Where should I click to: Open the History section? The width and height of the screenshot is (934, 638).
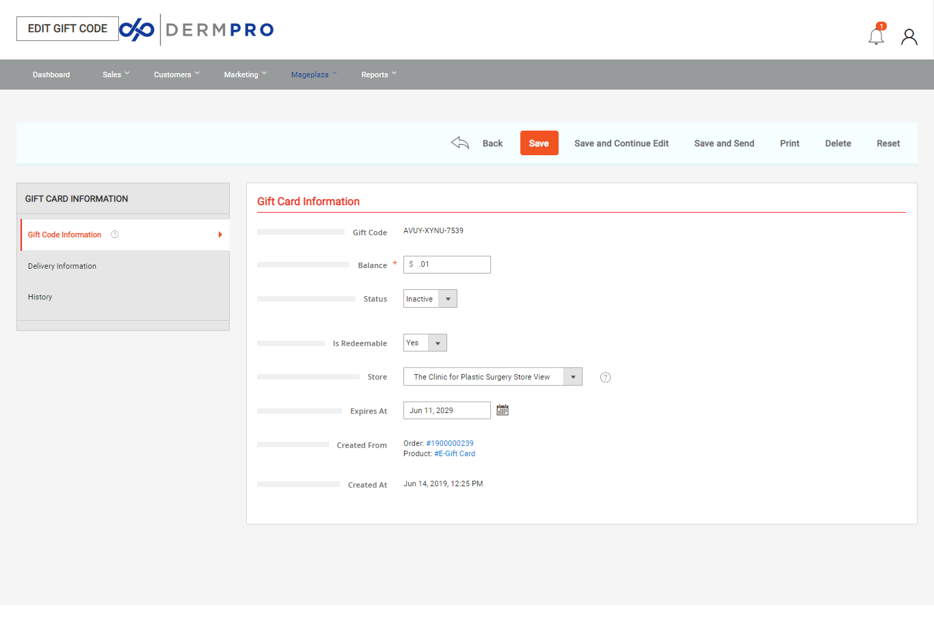(x=40, y=296)
